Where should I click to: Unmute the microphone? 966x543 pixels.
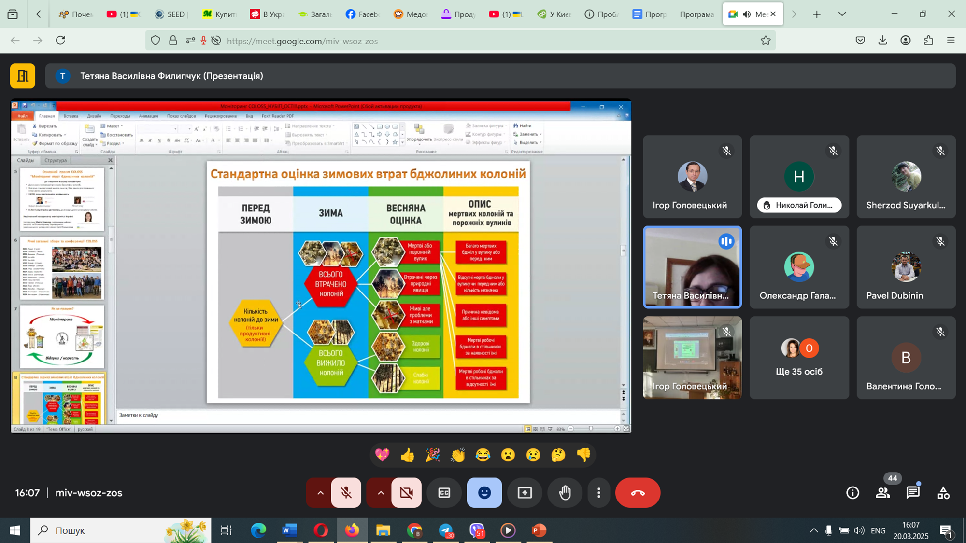(x=346, y=493)
